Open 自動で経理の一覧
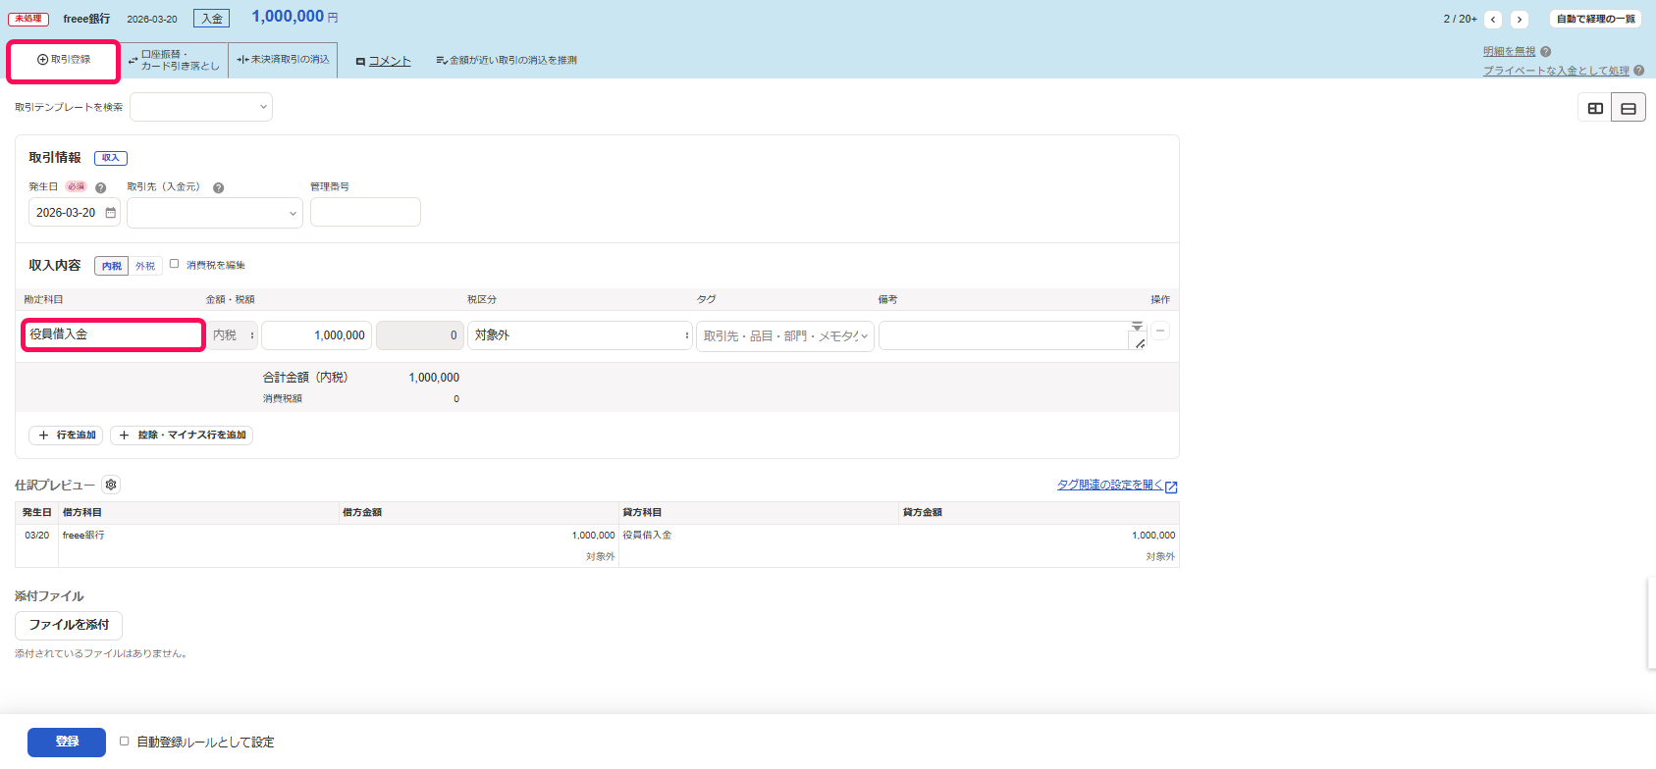The width and height of the screenshot is (1656, 769). (x=1595, y=20)
